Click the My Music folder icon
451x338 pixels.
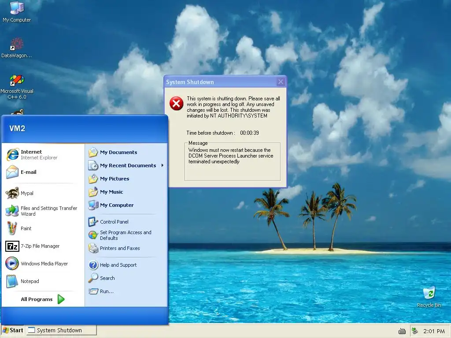coord(93,192)
